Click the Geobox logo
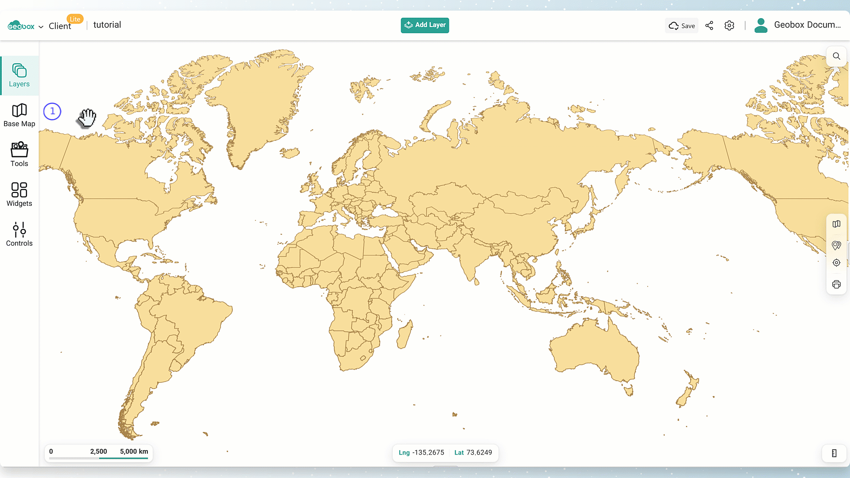Viewport: 850px width, 478px height. [21, 26]
